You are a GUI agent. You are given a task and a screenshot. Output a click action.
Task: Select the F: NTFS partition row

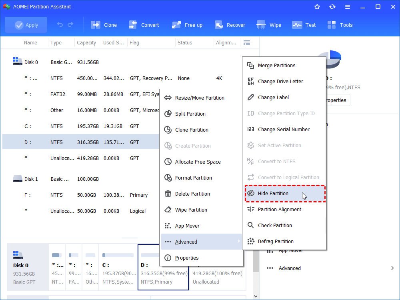(81, 195)
